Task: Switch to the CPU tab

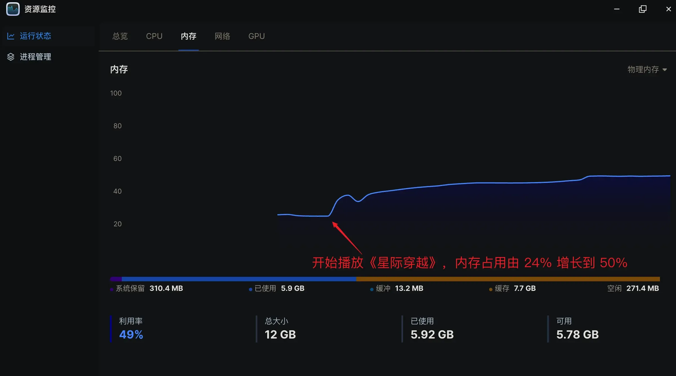Action: click(154, 36)
